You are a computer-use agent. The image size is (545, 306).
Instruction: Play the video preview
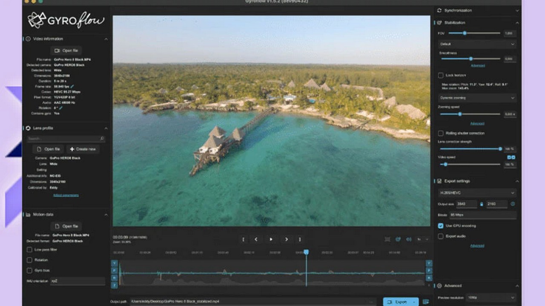point(271,239)
